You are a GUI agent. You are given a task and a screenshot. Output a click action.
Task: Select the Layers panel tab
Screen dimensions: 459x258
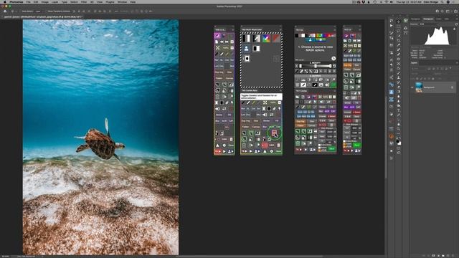tap(415, 63)
